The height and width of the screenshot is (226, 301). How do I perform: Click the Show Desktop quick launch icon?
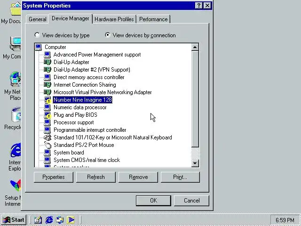38,220
